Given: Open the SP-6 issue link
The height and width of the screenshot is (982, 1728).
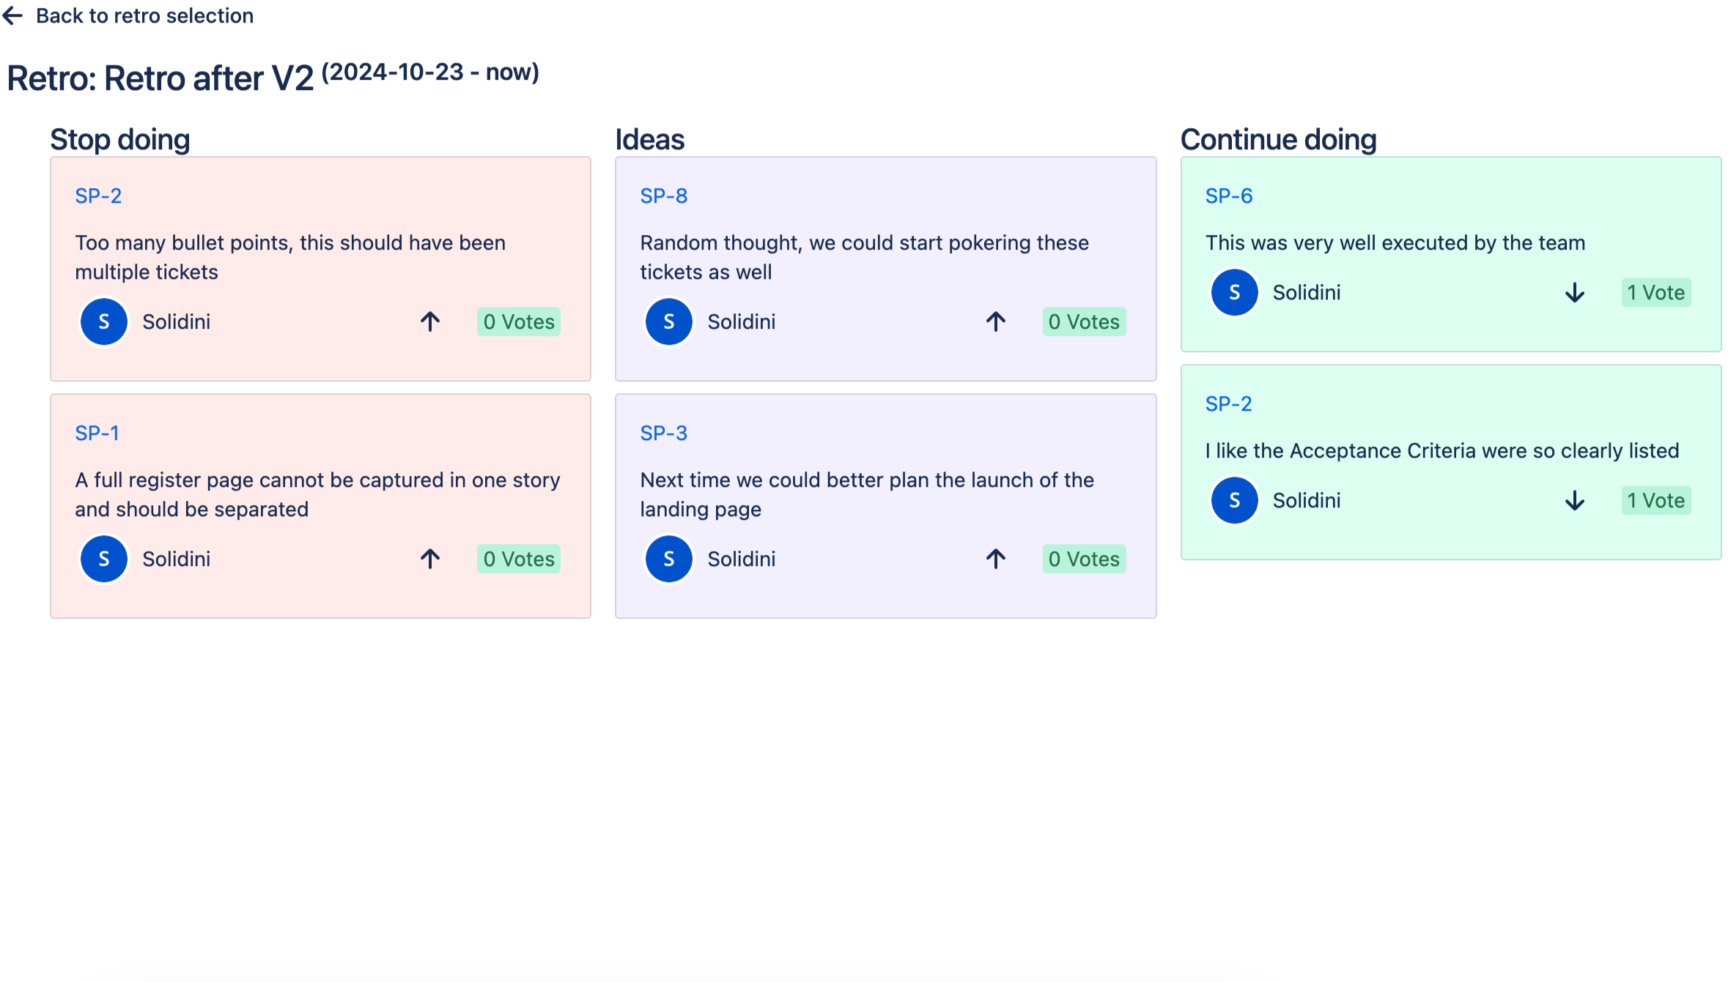Looking at the screenshot, I should pos(1228,196).
